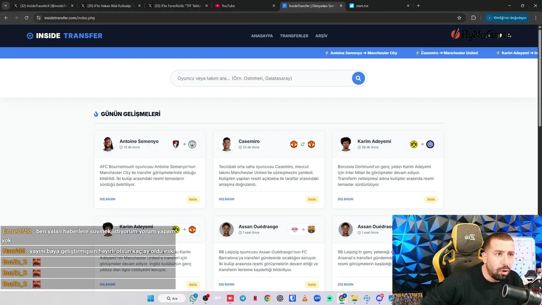The width and height of the screenshot is (542, 305).
Task: Click ticker item Casemiro → Manchester United
Action: coord(446,53)
